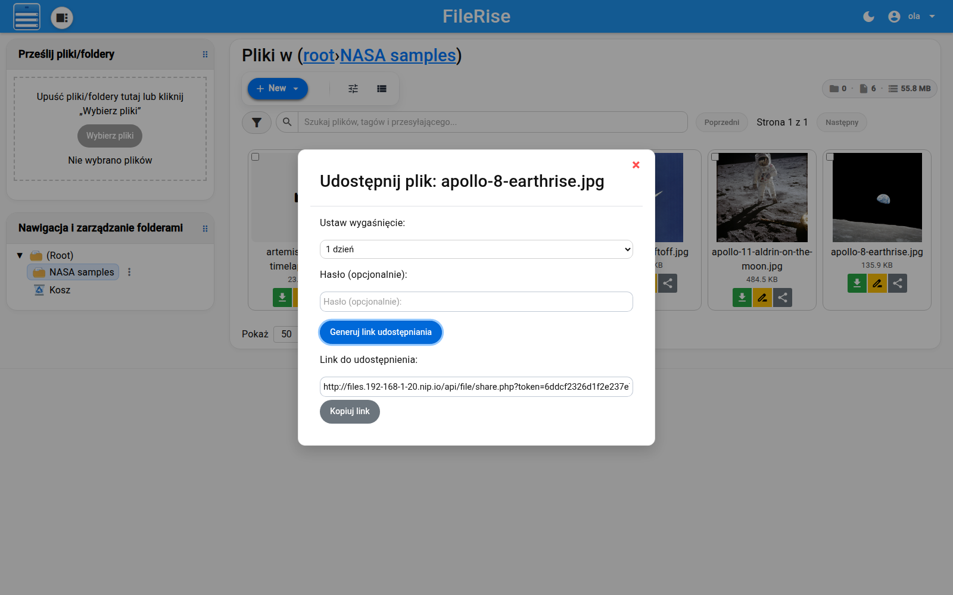This screenshot has height=595, width=953.
Task: Click drag handle on the upload panel header
Action: [205, 54]
